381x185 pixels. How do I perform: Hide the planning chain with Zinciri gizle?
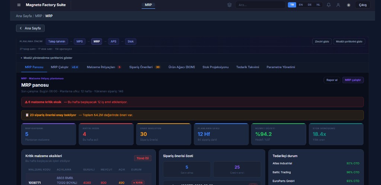322,42
